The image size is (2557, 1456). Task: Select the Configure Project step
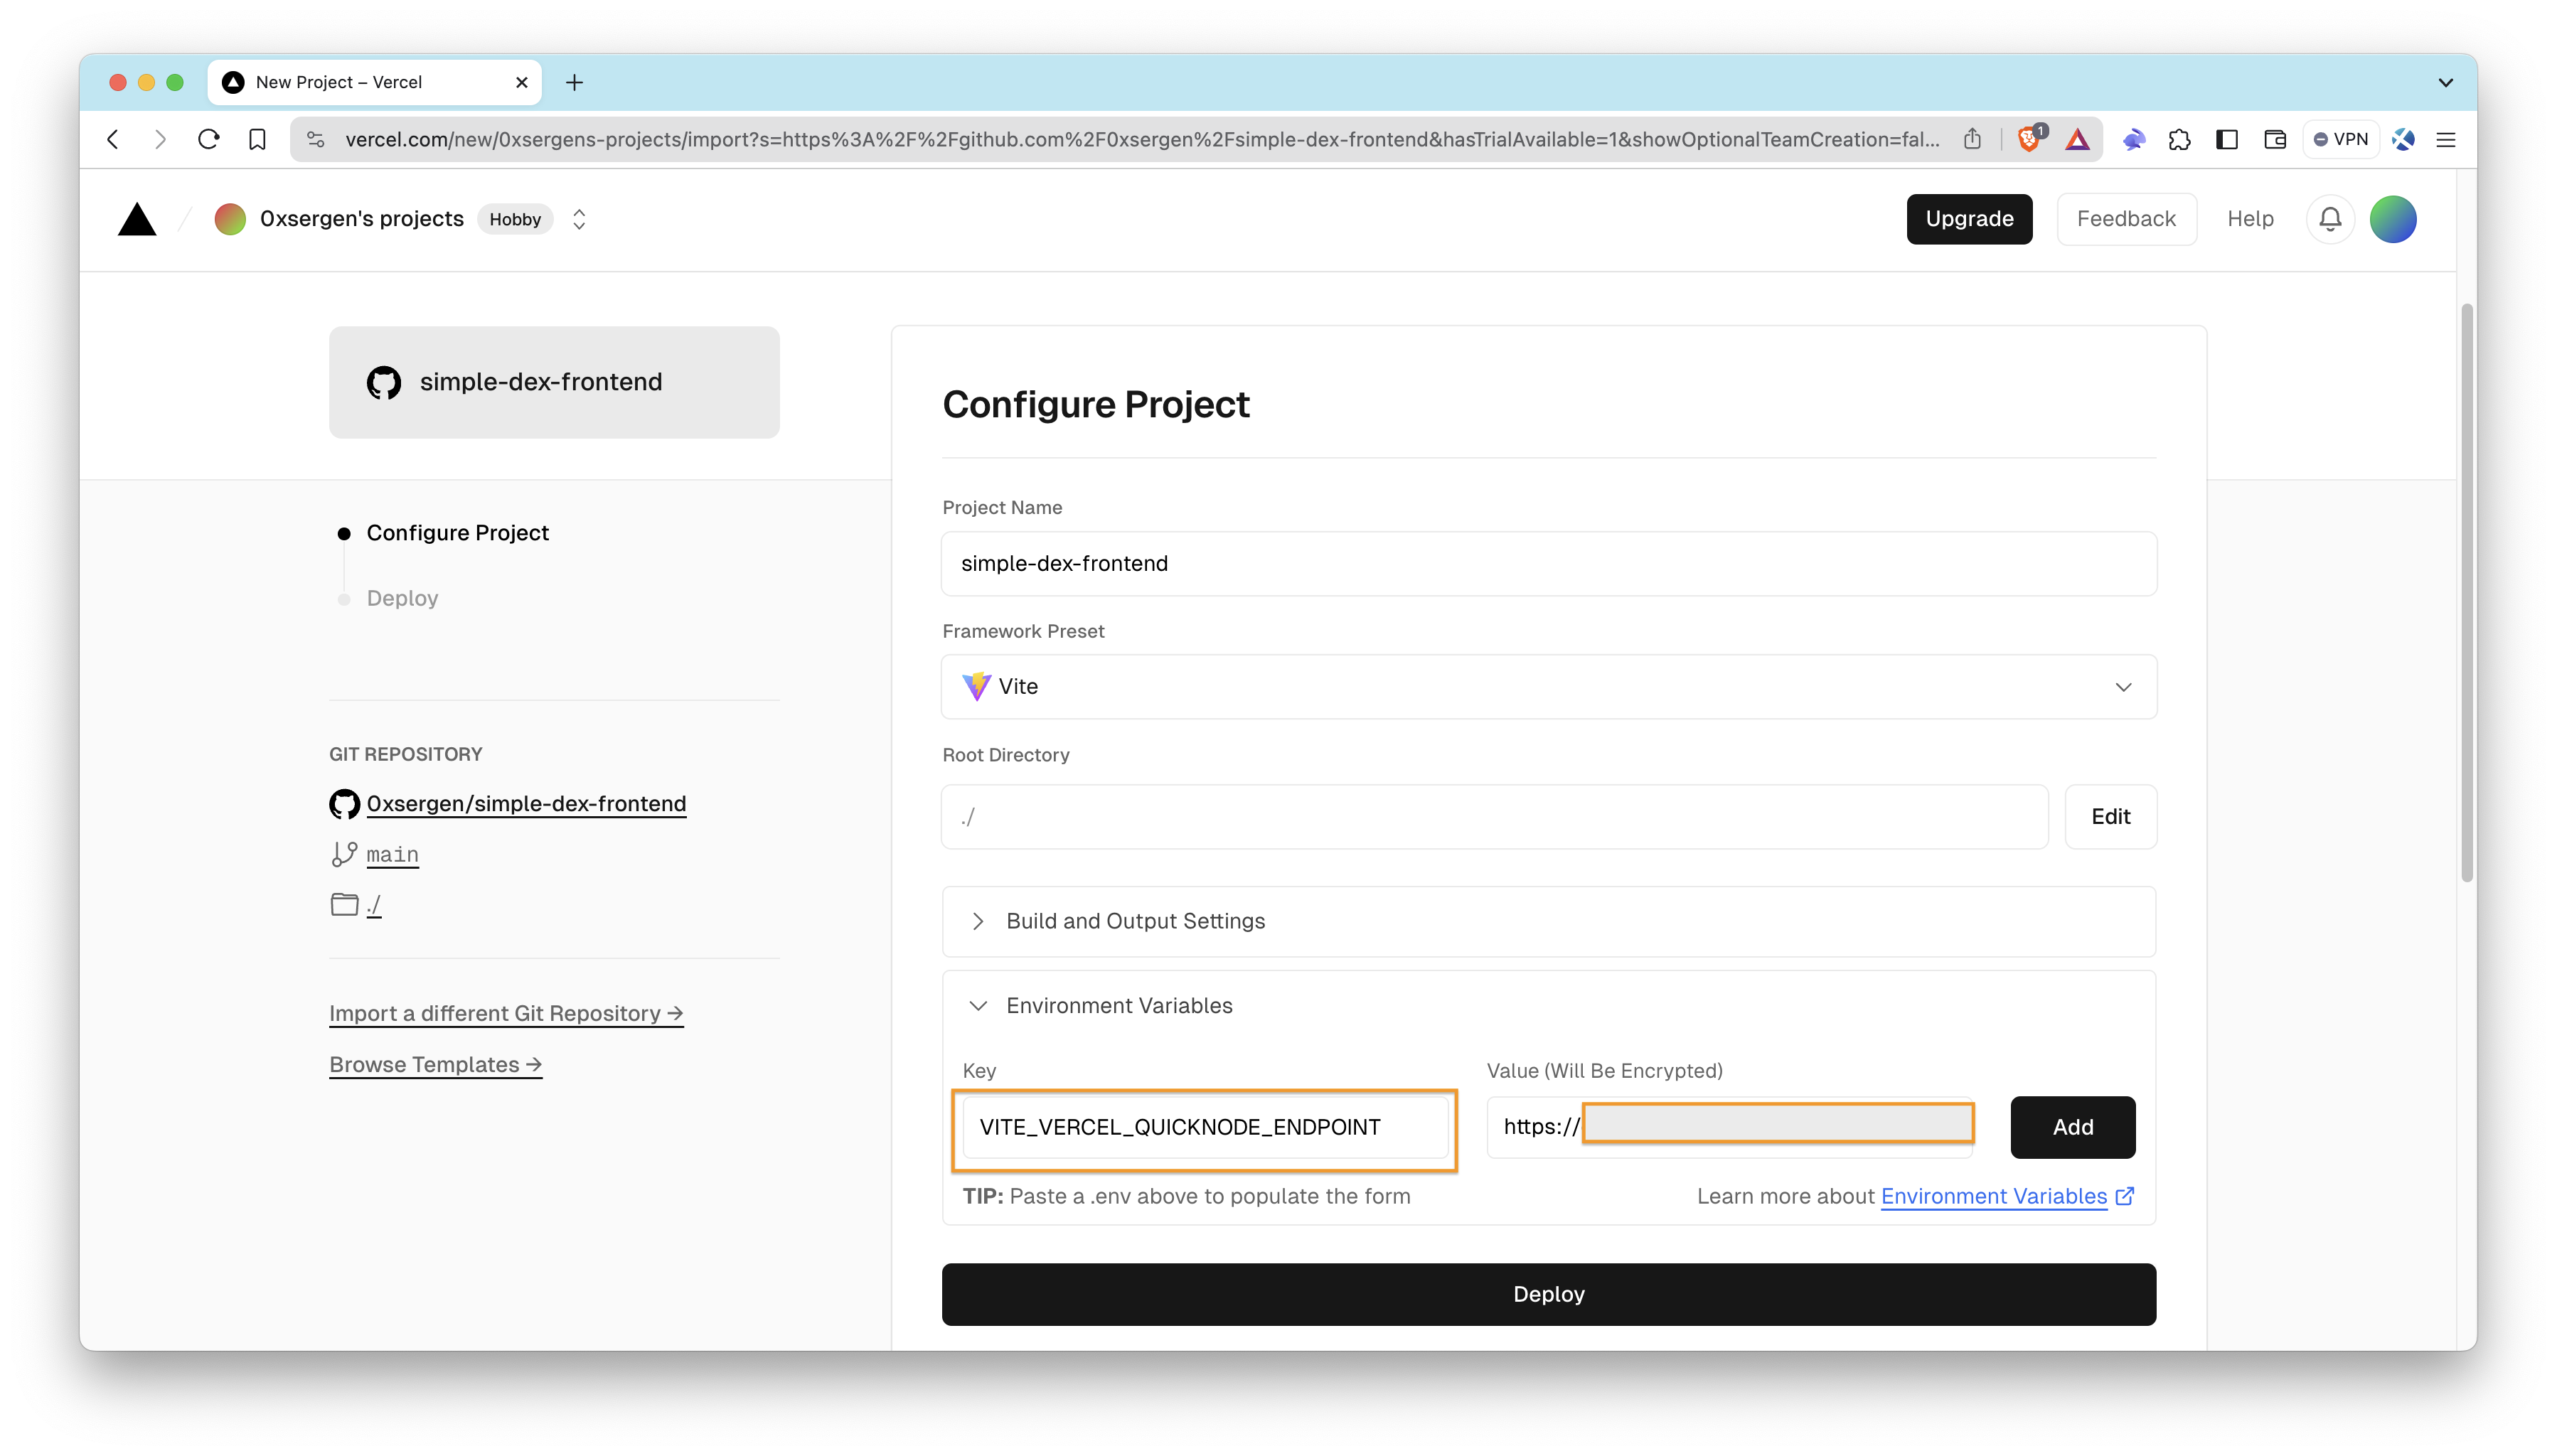point(457,533)
